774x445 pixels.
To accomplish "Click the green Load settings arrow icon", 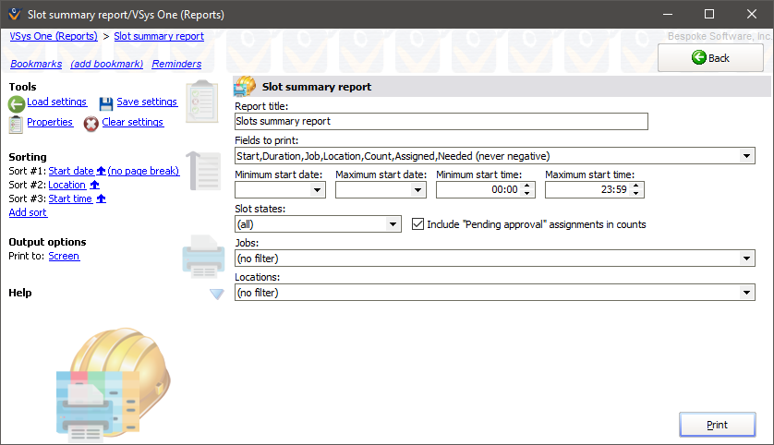I will click(x=17, y=104).
